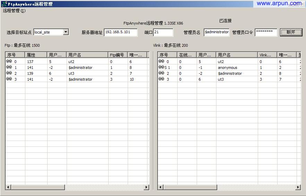Open the 远程管理(S) menu
The width and height of the screenshot is (306, 196).
(x=14, y=11)
